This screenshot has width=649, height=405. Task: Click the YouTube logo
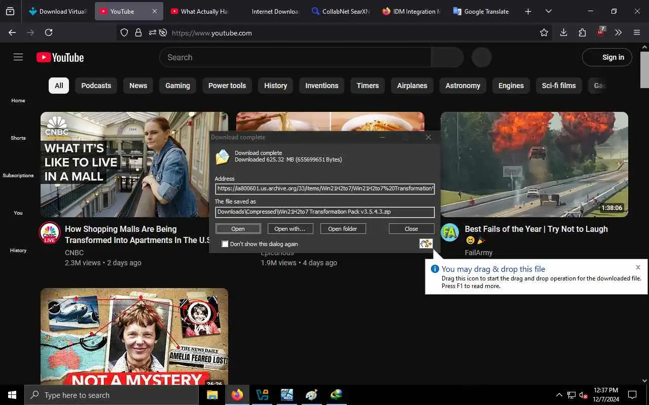[60, 58]
